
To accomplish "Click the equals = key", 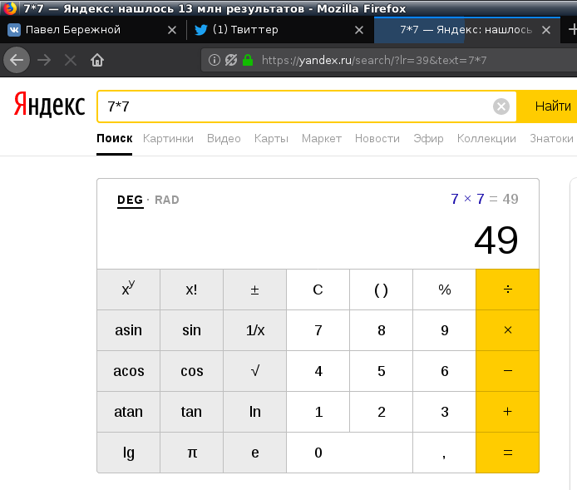I will pos(507,453).
